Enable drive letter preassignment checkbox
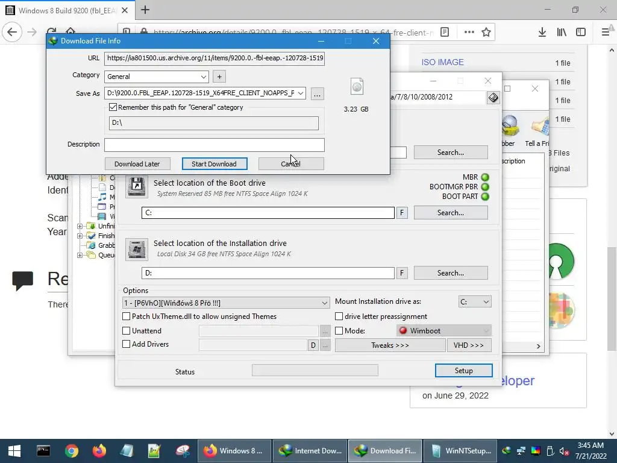The width and height of the screenshot is (617, 463). tap(339, 316)
